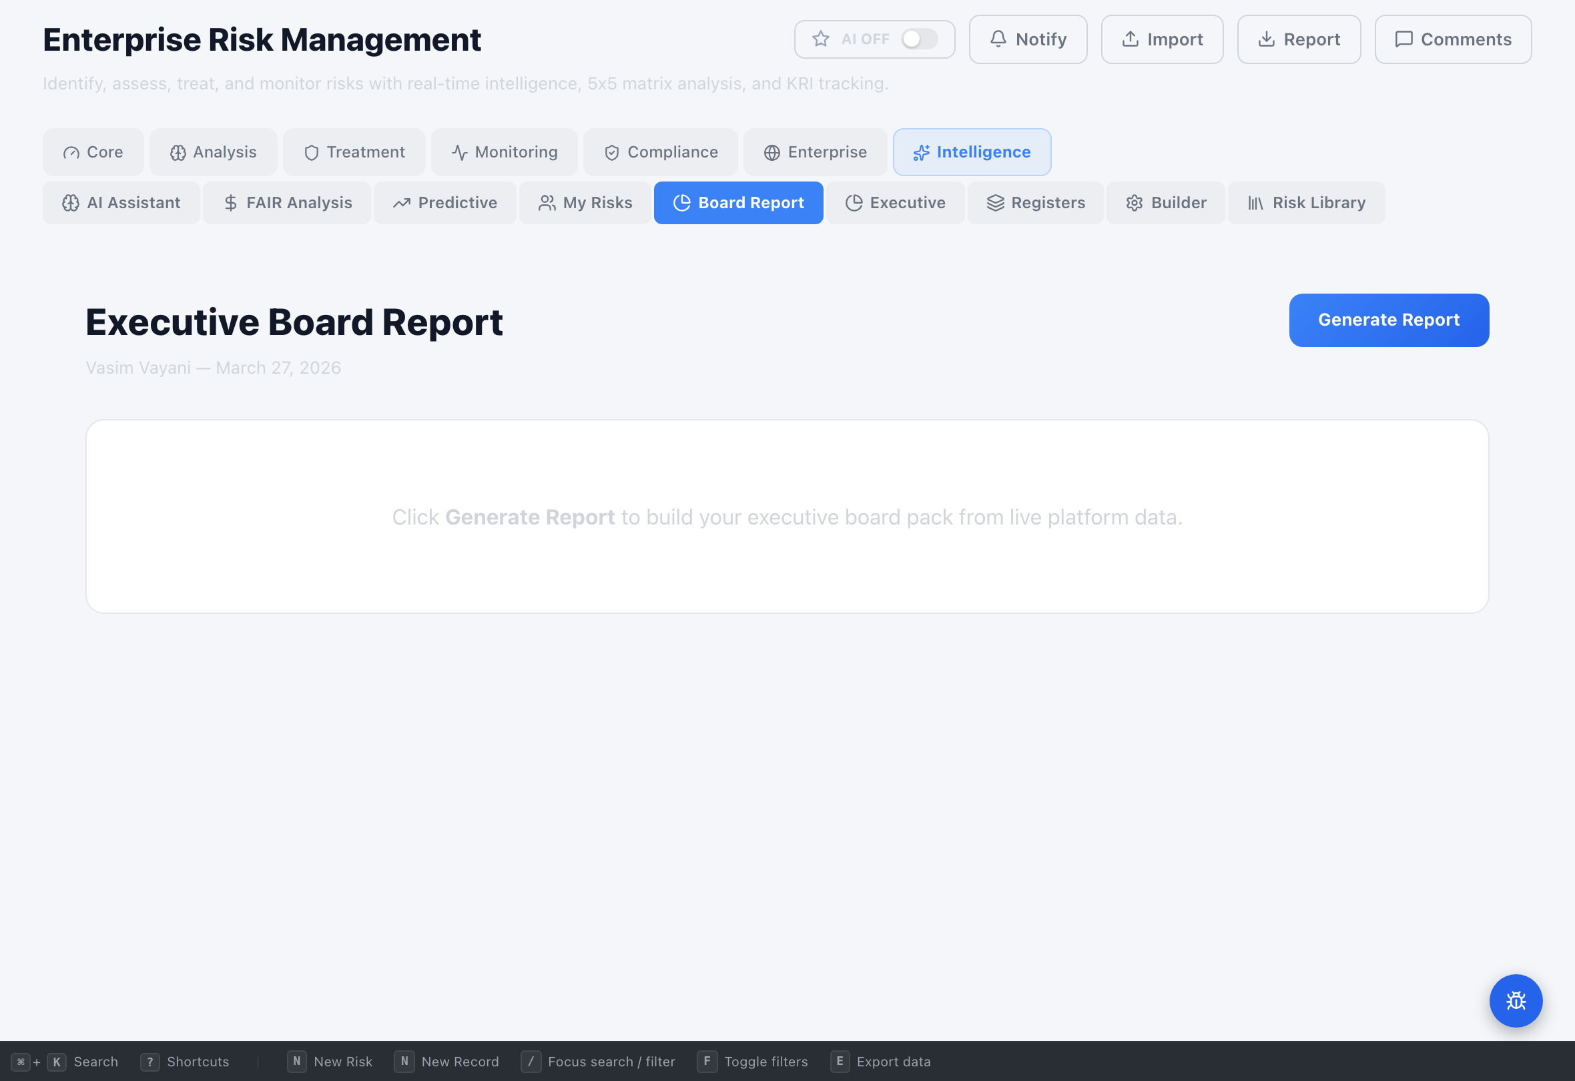Select the Executive tab

895,203
